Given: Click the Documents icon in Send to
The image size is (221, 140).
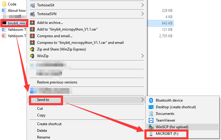Looking at the screenshot, I should [151, 114].
